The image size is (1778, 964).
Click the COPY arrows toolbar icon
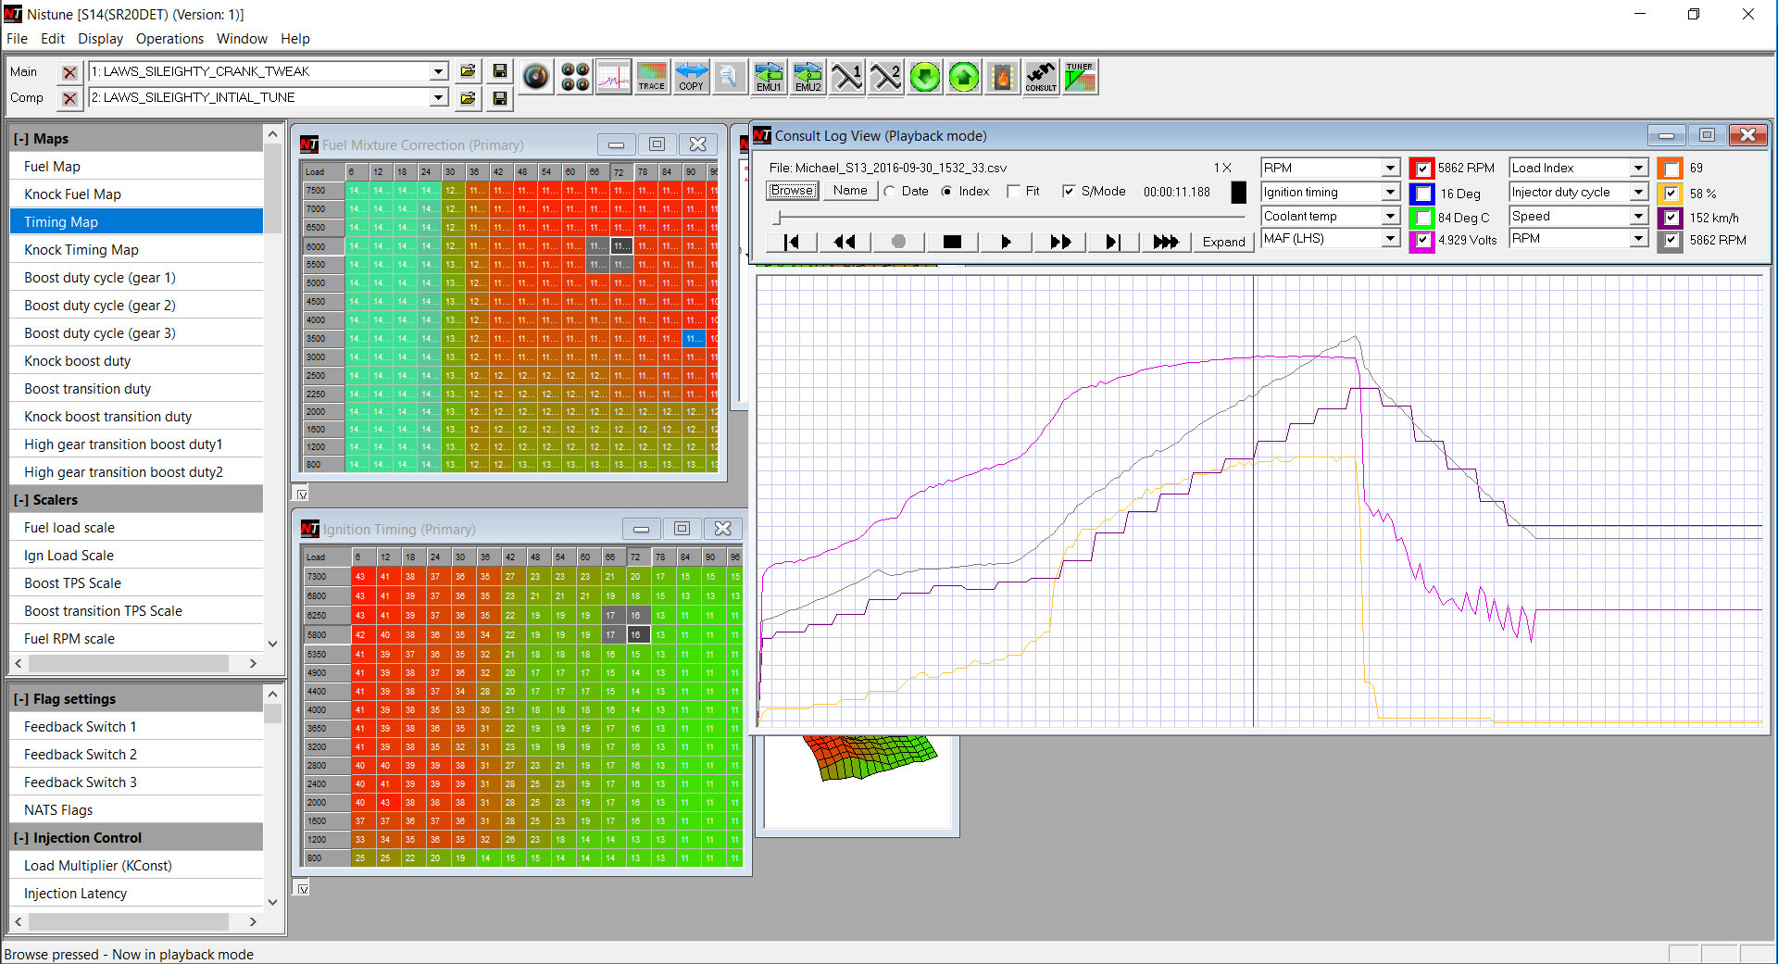pyautogui.click(x=691, y=77)
